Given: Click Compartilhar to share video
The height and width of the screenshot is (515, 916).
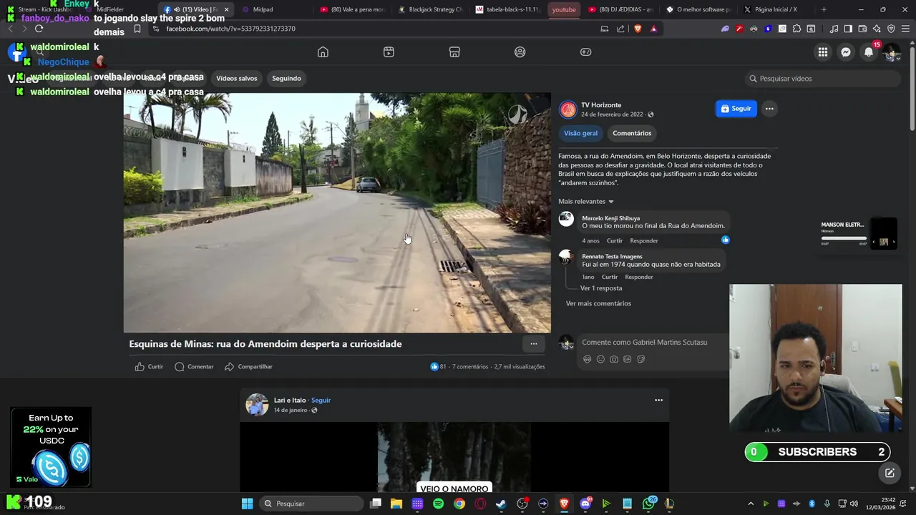Looking at the screenshot, I should pyautogui.click(x=248, y=366).
